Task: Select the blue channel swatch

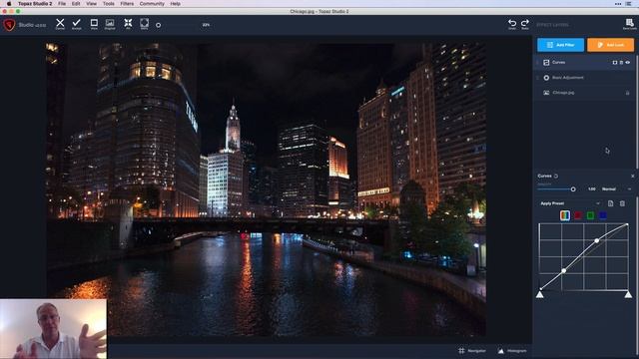Action: point(603,215)
